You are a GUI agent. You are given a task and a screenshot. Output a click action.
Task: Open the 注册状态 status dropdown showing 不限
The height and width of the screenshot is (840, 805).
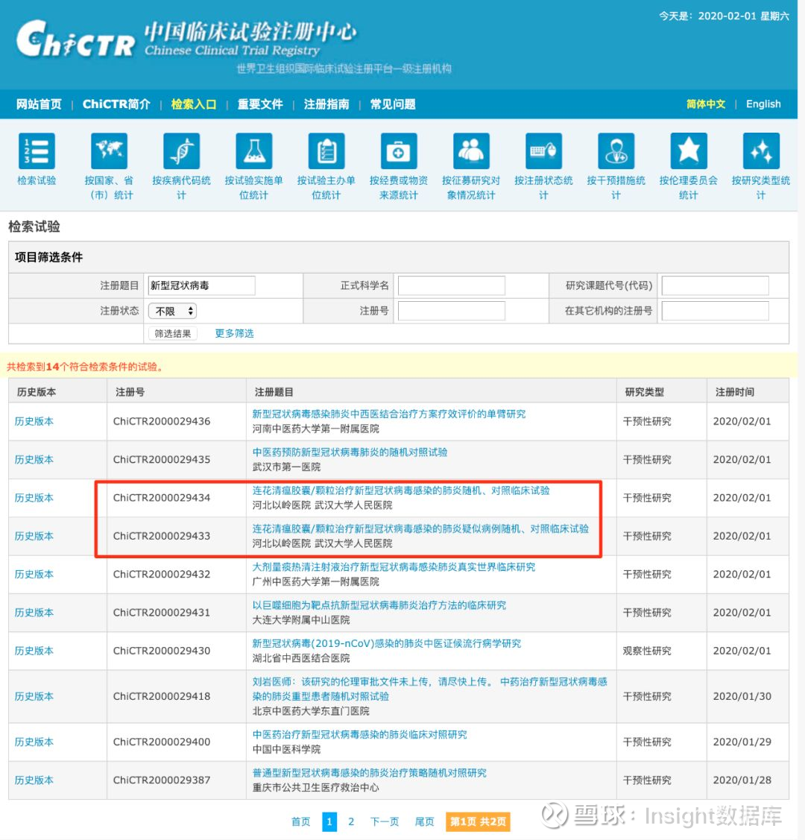coord(172,311)
